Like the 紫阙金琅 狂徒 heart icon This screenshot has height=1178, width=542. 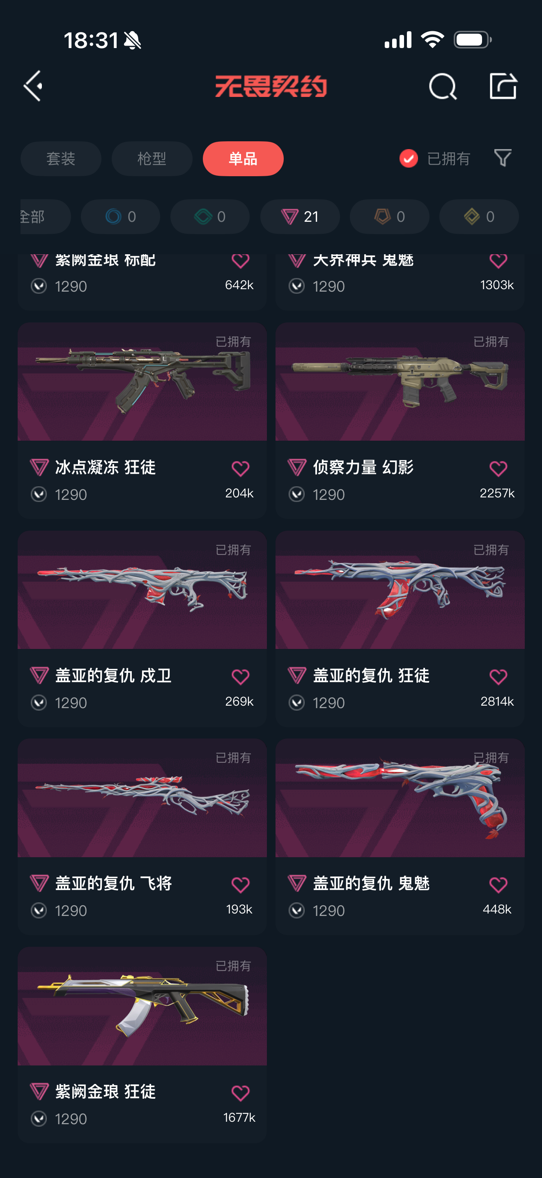[x=240, y=1093]
